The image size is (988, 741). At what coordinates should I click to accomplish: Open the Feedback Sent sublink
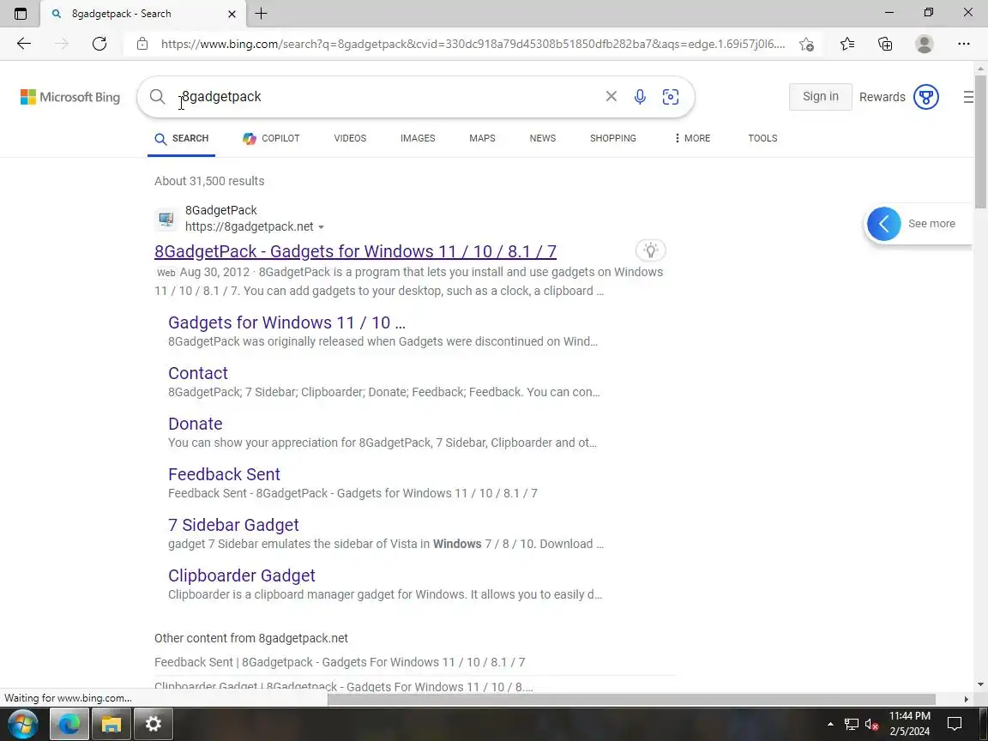(225, 473)
